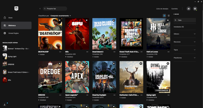The height and width of the screenshot is (108, 203).
Task: Open the downloads icon
Action: 5,104
